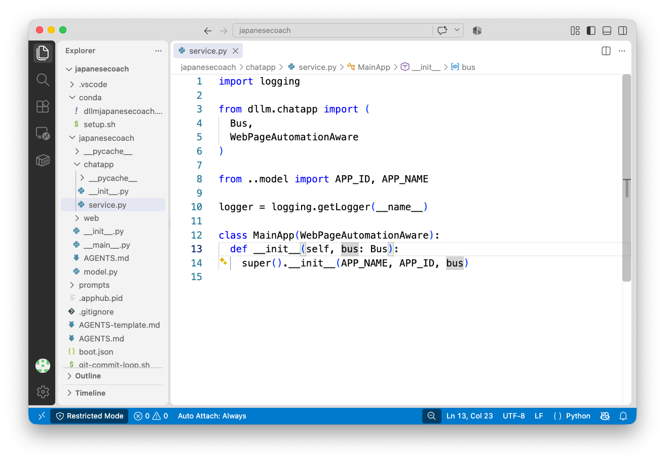Click the hexagon icon beside the command center
The height and width of the screenshot is (462, 665).
(477, 30)
